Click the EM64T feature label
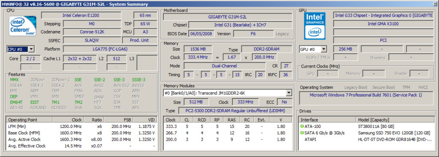The image size is (439, 157). [16, 102]
